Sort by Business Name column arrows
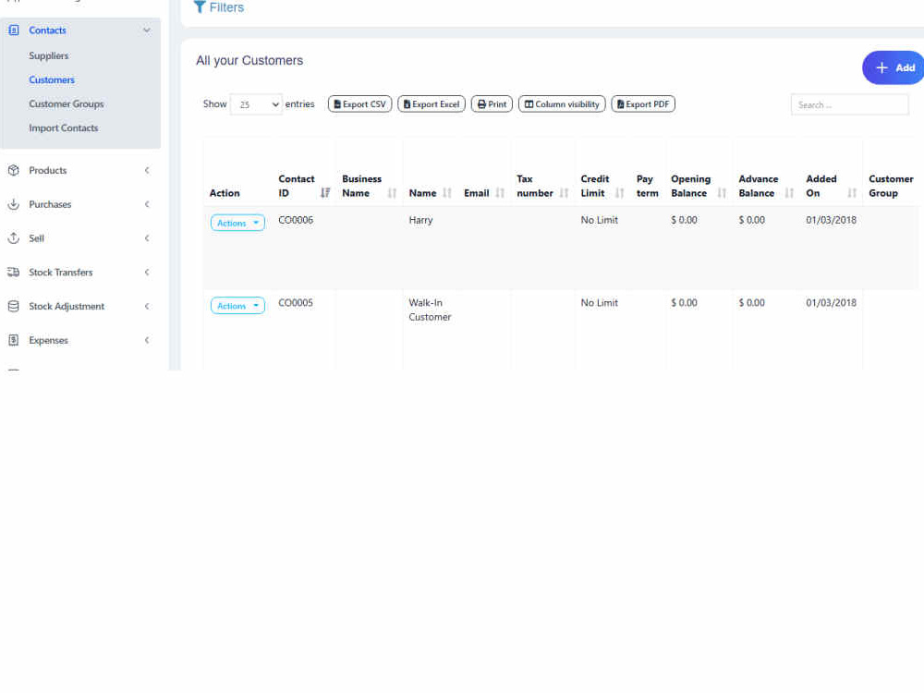924x693 pixels. tap(392, 193)
